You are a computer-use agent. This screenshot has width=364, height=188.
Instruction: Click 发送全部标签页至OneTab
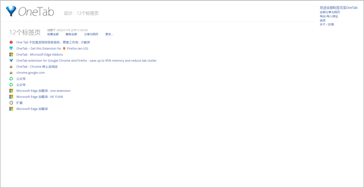click(338, 8)
